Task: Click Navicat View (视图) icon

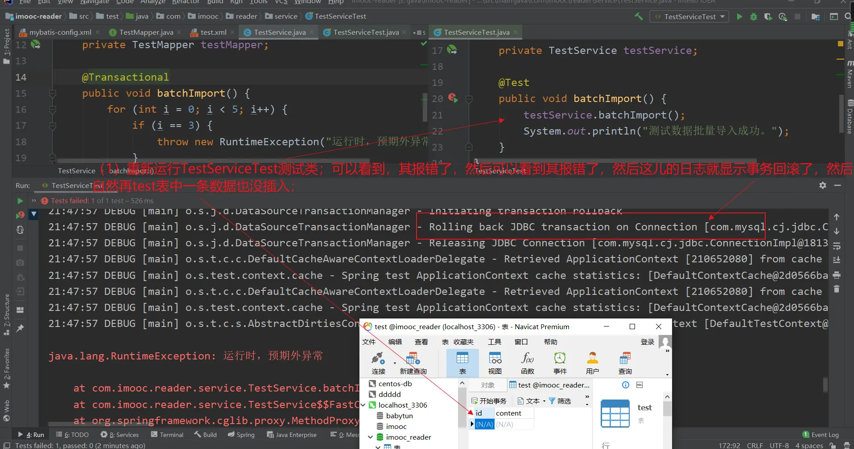Action: pyautogui.click(x=495, y=363)
